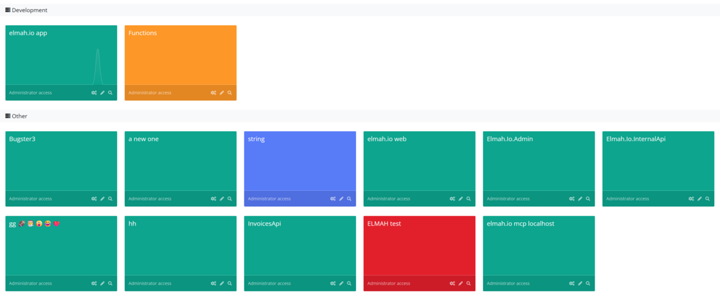
Task: Open the Elmah.Io.Admin log title
Action: [x=510, y=139]
